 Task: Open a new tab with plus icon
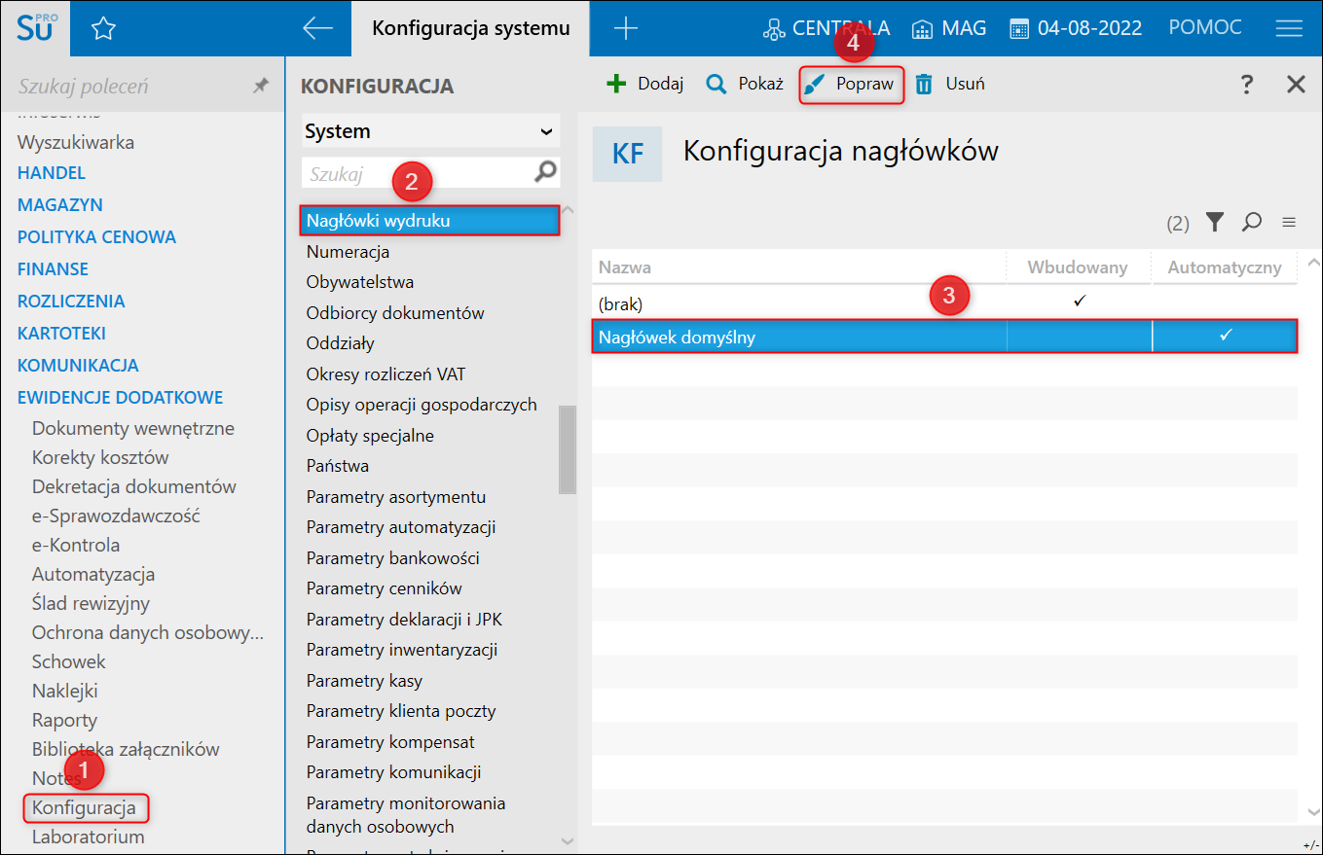tap(626, 28)
